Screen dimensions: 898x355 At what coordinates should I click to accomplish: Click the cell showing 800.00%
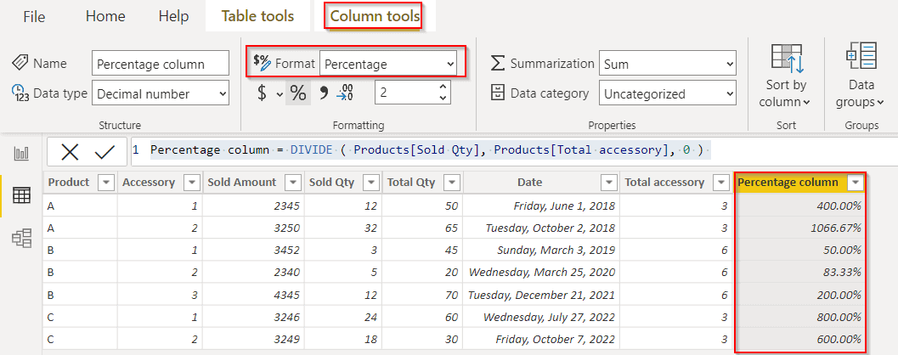pos(799,317)
